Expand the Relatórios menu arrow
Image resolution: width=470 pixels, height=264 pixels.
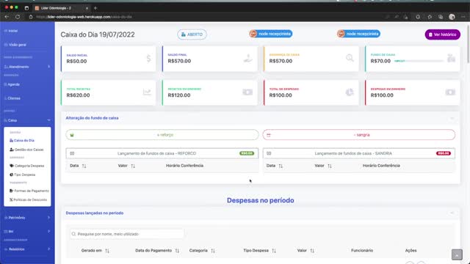[x=49, y=249]
